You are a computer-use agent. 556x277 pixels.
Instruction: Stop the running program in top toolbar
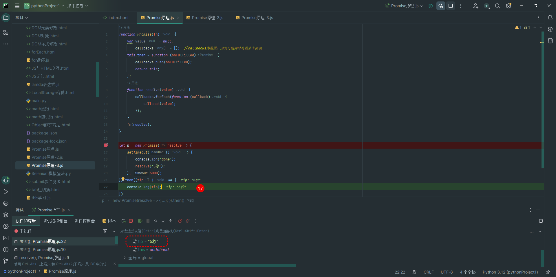pyautogui.click(x=451, y=6)
